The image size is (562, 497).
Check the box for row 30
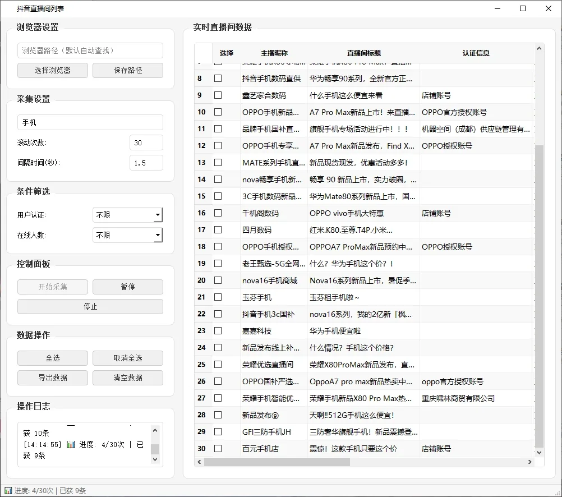[x=218, y=449]
